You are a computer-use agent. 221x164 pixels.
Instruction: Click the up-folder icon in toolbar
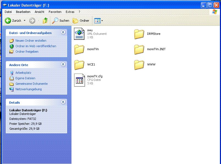(x=45, y=21)
